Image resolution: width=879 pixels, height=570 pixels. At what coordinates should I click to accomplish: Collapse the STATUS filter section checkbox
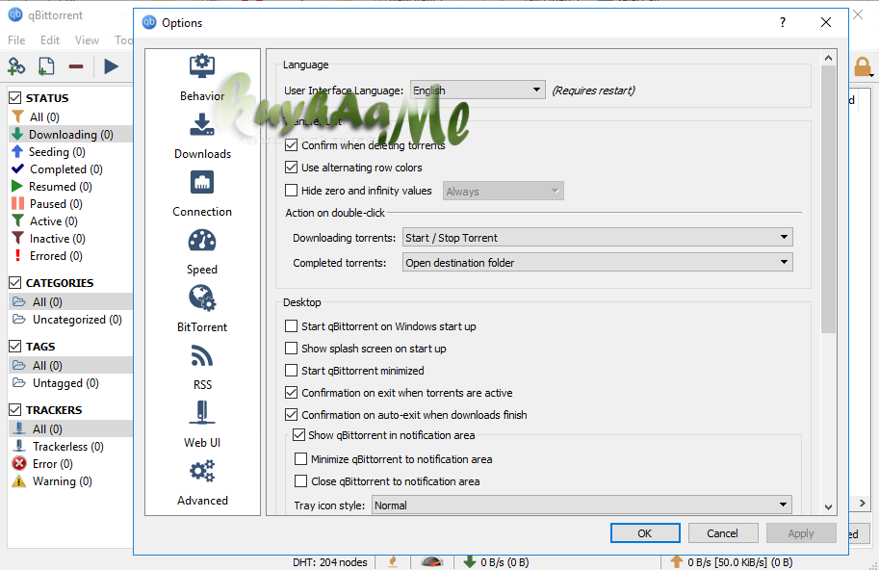click(15, 98)
